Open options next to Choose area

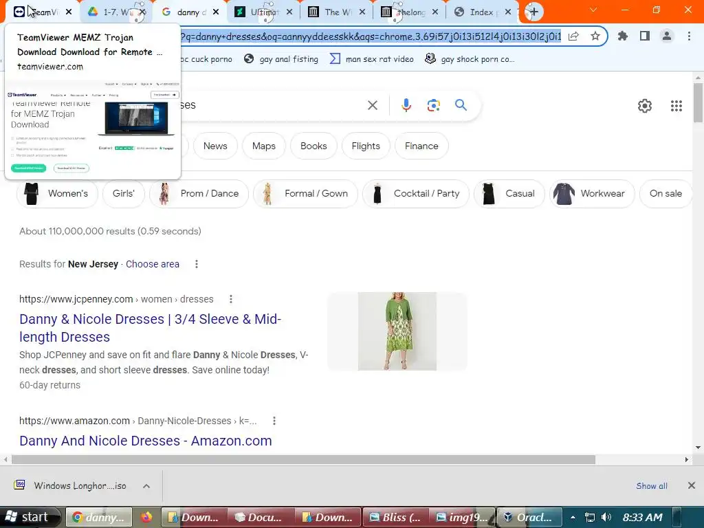[x=196, y=264]
